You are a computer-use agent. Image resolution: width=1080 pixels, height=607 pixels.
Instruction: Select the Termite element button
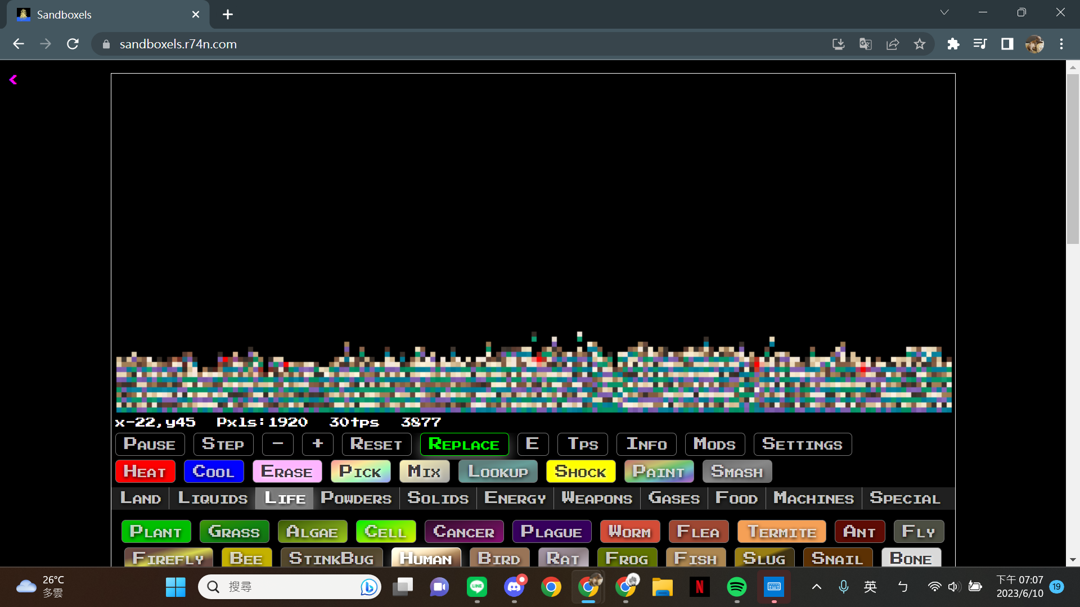(782, 532)
